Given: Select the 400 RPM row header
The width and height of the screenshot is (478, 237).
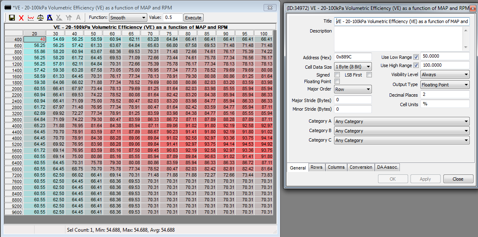Looking at the screenshot, I should point(14,39).
